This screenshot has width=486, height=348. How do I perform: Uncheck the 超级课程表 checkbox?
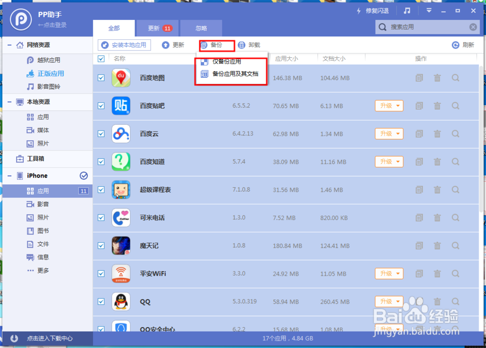(101, 190)
